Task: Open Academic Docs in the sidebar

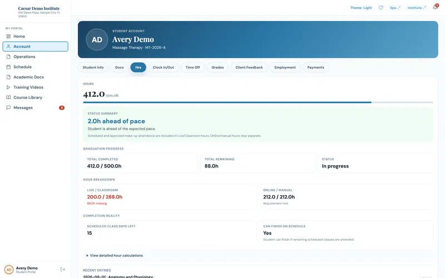Action: 36,77
